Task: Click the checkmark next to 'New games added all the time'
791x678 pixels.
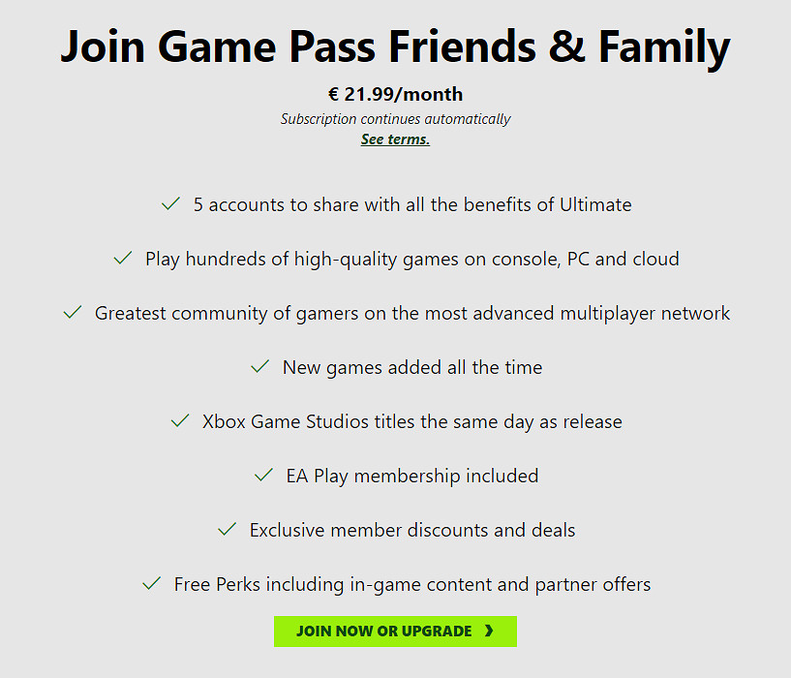Action: pos(259,367)
